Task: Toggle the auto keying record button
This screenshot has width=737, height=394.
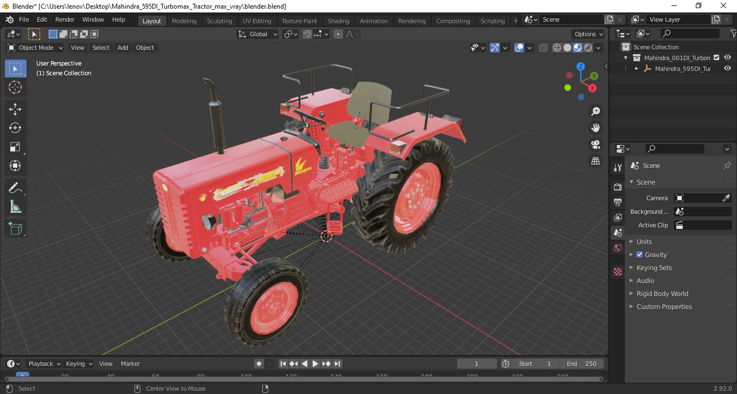Action: coord(259,364)
